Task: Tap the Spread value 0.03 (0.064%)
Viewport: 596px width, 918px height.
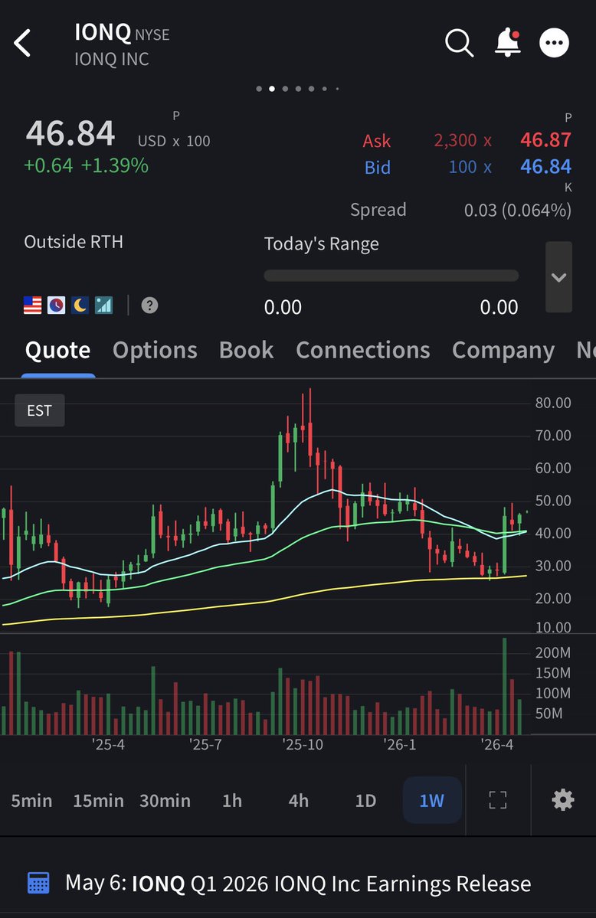Action: click(517, 211)
